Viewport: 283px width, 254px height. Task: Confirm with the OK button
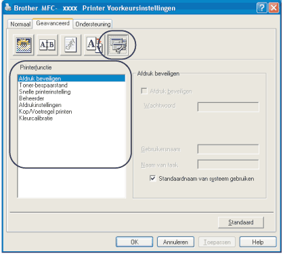coord(135,242)
